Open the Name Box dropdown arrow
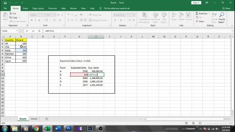The image size is (235, 132). click(17, 31)
